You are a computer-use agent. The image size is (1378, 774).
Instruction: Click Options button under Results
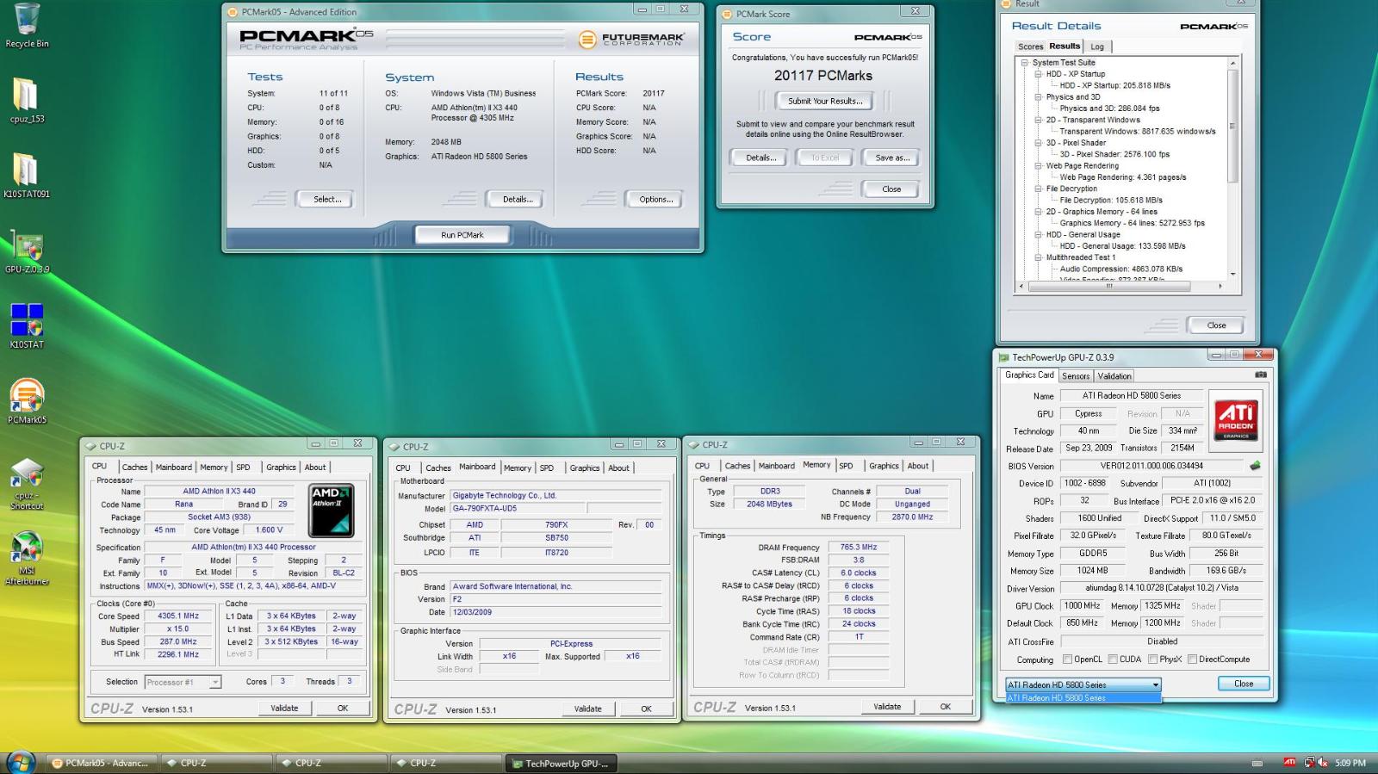pos(656,199)
